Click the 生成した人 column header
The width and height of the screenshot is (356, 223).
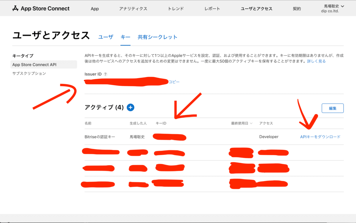[x=139, y=123]
